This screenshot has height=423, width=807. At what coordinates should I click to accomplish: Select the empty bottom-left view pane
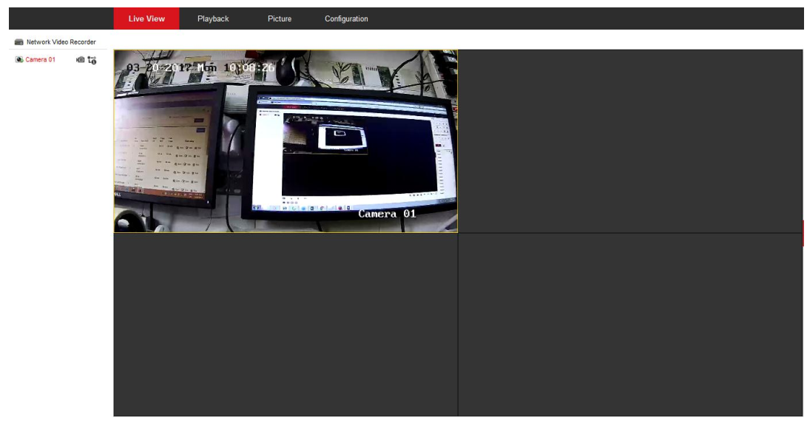click(x=286, y=325)
